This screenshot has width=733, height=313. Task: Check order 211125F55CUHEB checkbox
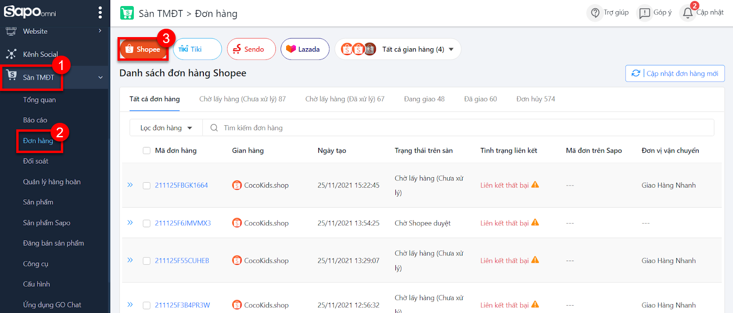146,261
